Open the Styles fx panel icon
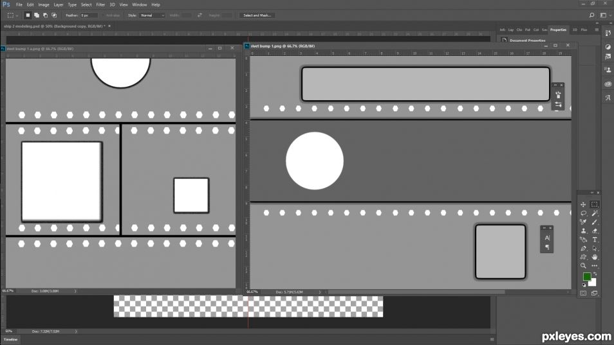Screen dimensions: 614x345 click(x=608, y=57)
